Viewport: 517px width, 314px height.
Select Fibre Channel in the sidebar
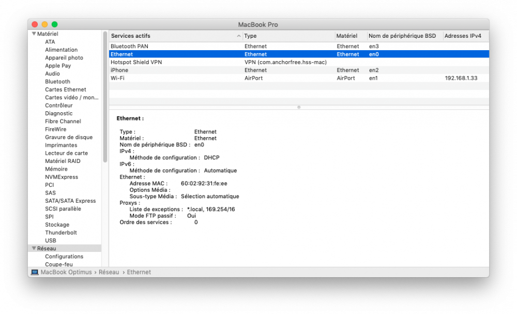[x=63, y=121]
